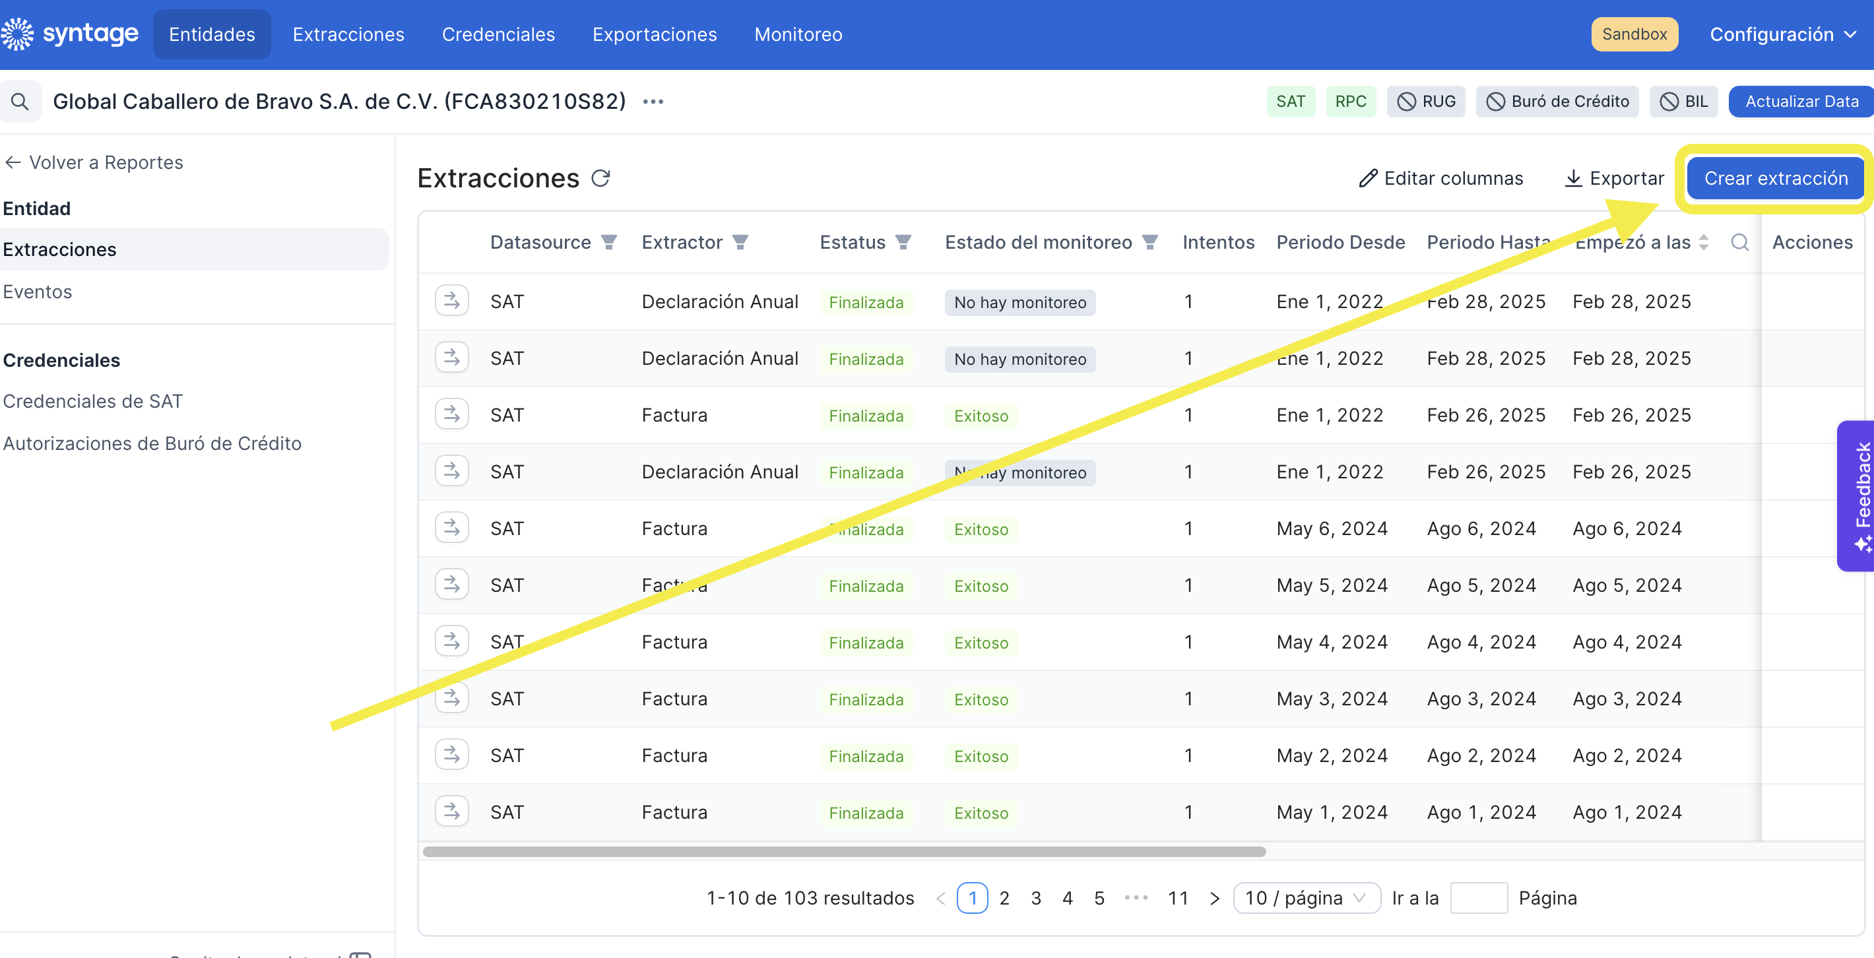Click the Periodo Desde column header
1874x958 pixels.
point(1341,242)
